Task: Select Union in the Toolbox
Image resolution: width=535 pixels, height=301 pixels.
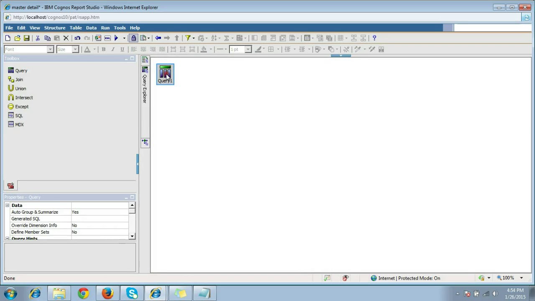Action: click(x=17, y=89)
